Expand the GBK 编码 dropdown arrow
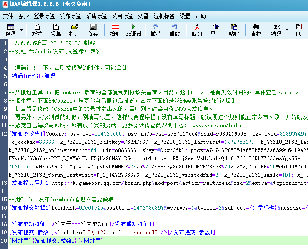The image size is (308, 249). (287, 30)
